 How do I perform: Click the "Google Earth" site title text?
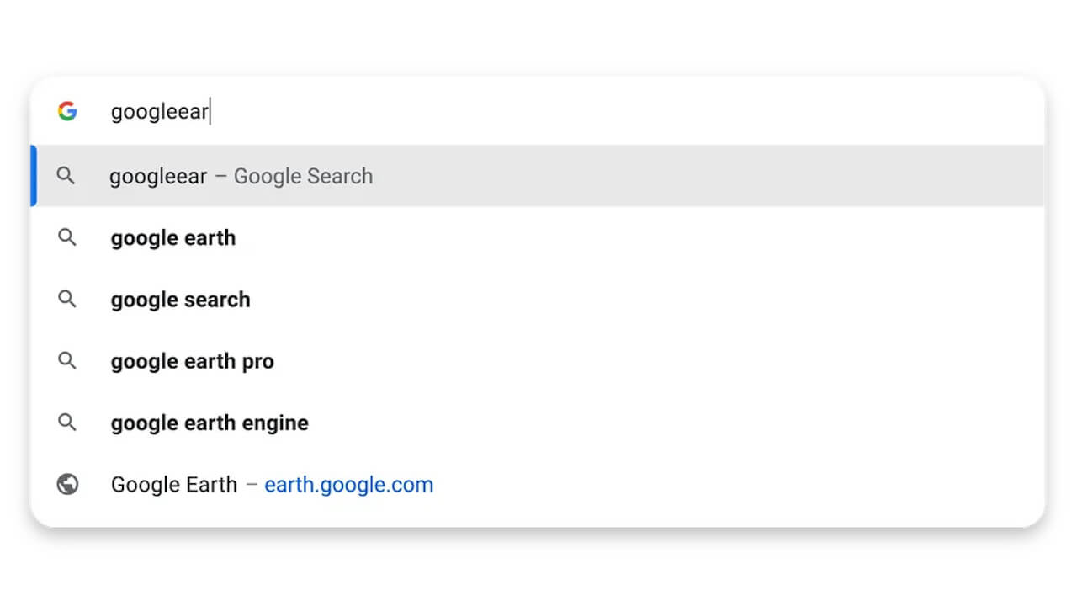point(173,485)
